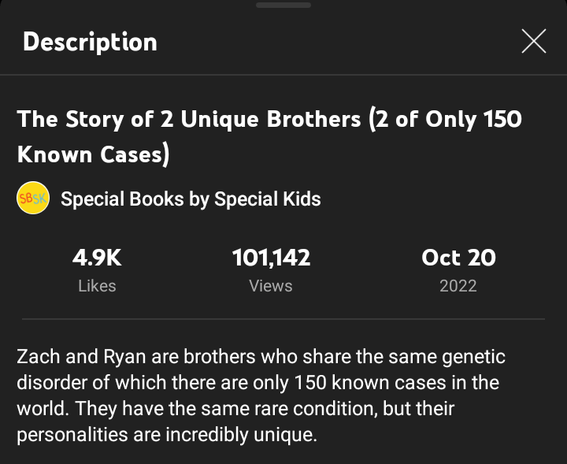This screenshot has width=567, height=464.
Task: Tap the drag handle at panel top
Action: pos(283,5)
